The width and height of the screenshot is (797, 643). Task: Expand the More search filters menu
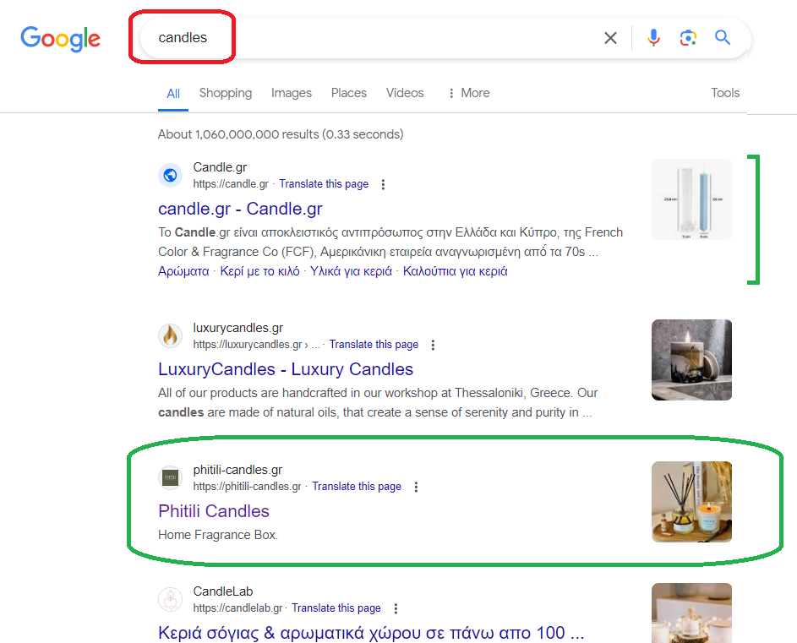(x=468, y=93)
